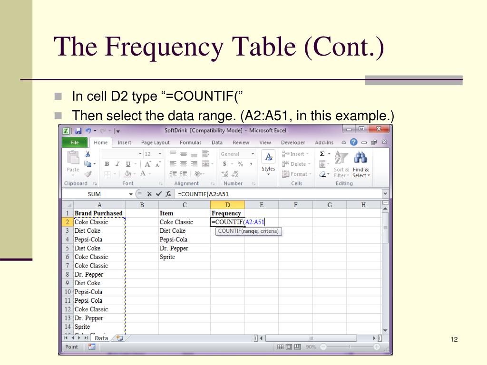Click in the formula bar input field
The width and height of the screenshot is (487, 365).
pyautogui.click(x=279, y=194)
